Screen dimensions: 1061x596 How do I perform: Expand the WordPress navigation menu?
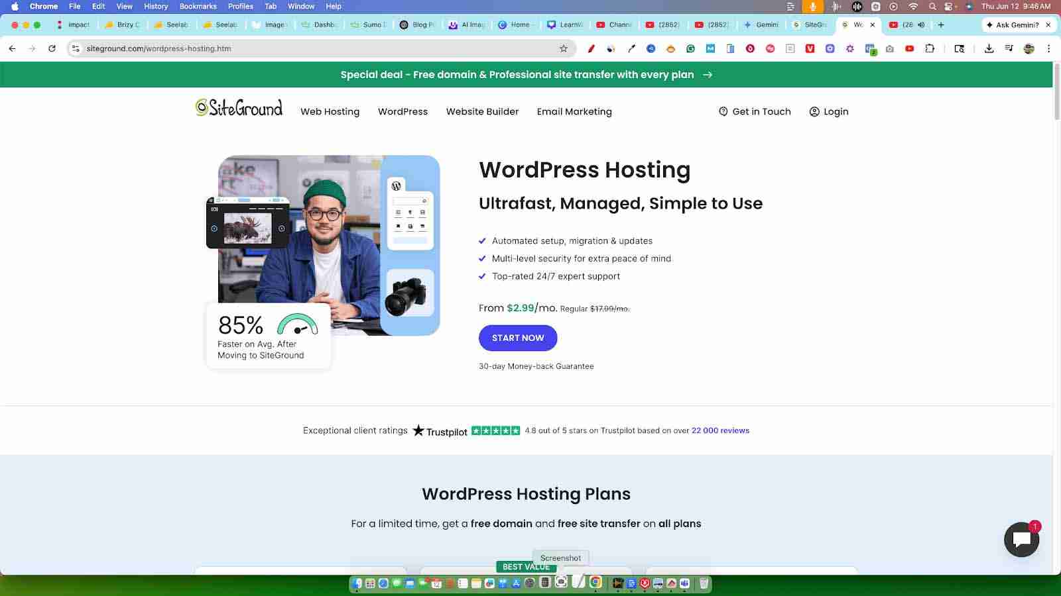click(403, 112)
